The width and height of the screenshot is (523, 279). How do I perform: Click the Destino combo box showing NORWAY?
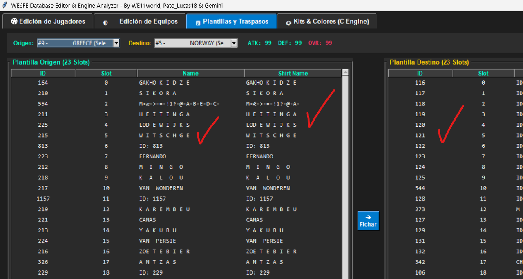pyautogui.click(x=196, y=43)
